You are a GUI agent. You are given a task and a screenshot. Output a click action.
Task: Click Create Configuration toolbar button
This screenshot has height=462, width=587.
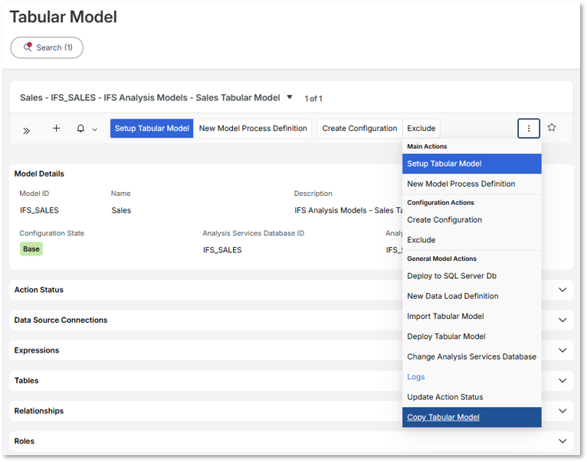click(x=359, y=129)
